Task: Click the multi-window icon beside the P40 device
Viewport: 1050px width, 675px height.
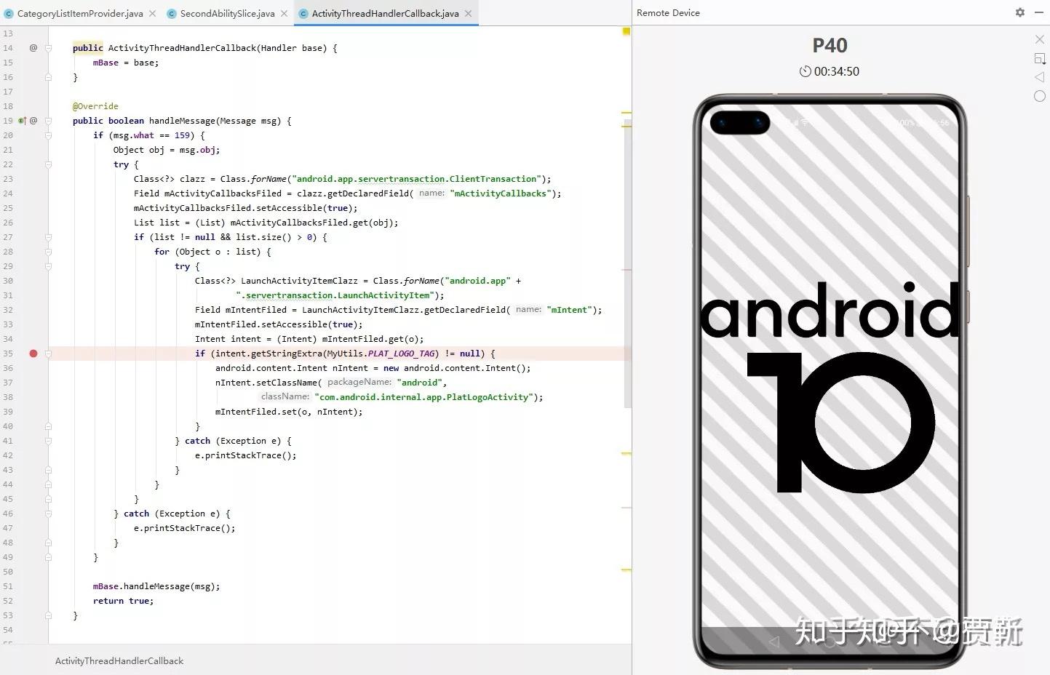Action: point(1040,58)
